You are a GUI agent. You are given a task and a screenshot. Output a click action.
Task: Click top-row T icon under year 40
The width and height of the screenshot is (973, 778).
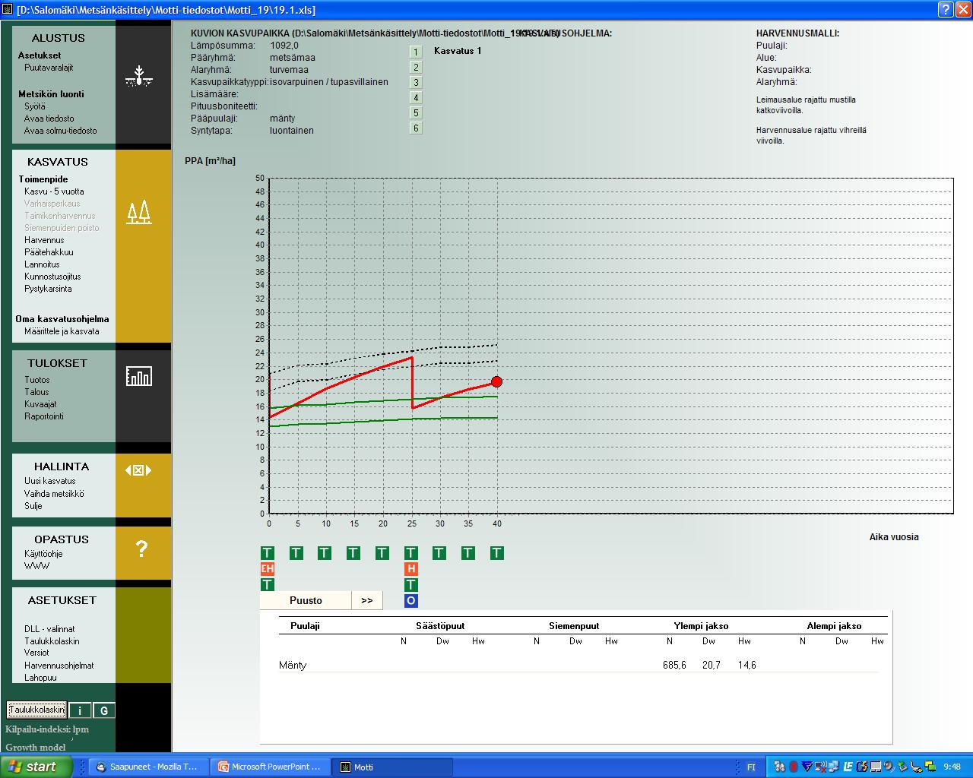[x=497, y=553]
